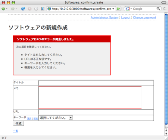168x140 pixels.
Task: Click the Logout link
Action: pos(126,17)
